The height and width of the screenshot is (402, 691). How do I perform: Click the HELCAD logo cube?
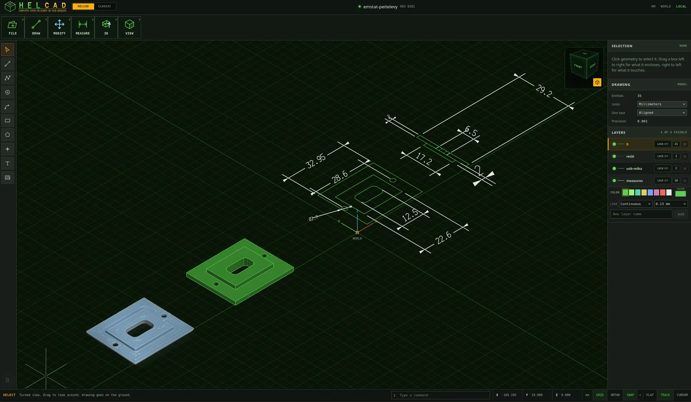(10, 6)
